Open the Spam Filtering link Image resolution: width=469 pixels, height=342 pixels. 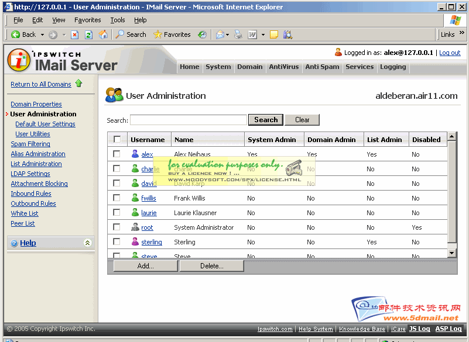pos(30,144)
